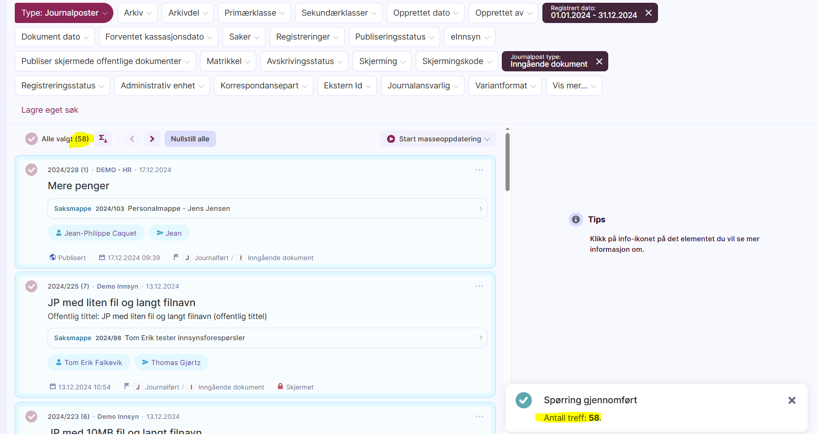
Task: Remove the Journalpost type filter
Action: point(599,61)
